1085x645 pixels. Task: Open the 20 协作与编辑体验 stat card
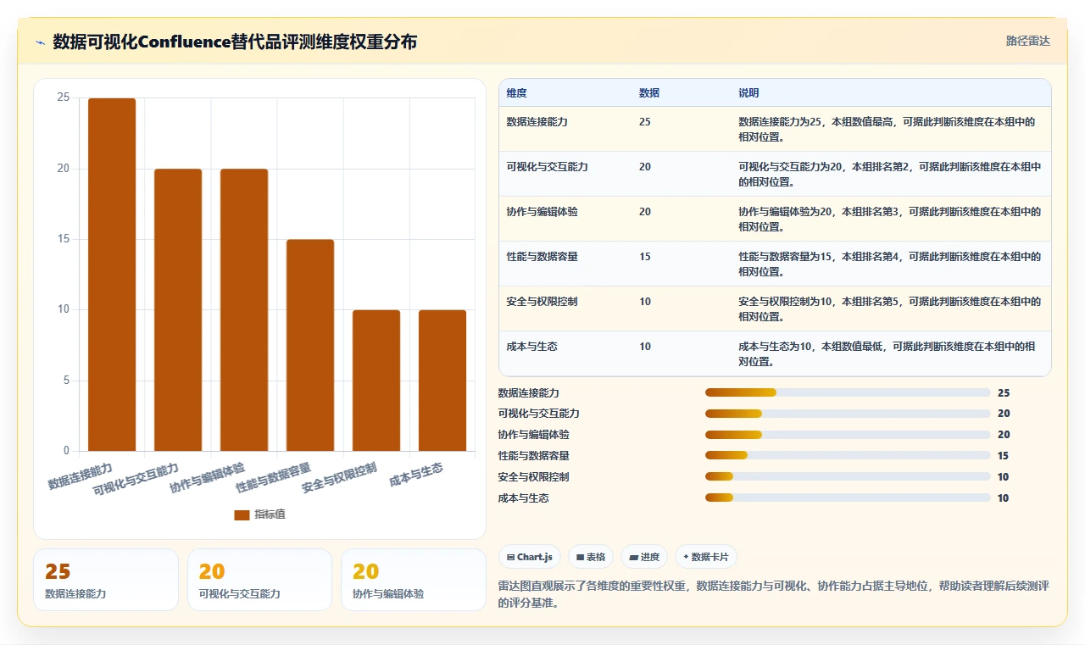[x=414, y=580]
